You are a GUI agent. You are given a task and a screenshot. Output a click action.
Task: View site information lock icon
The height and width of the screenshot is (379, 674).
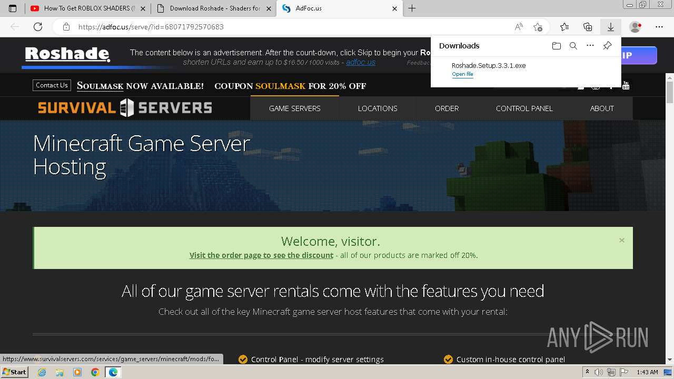[x=66, y=27]
